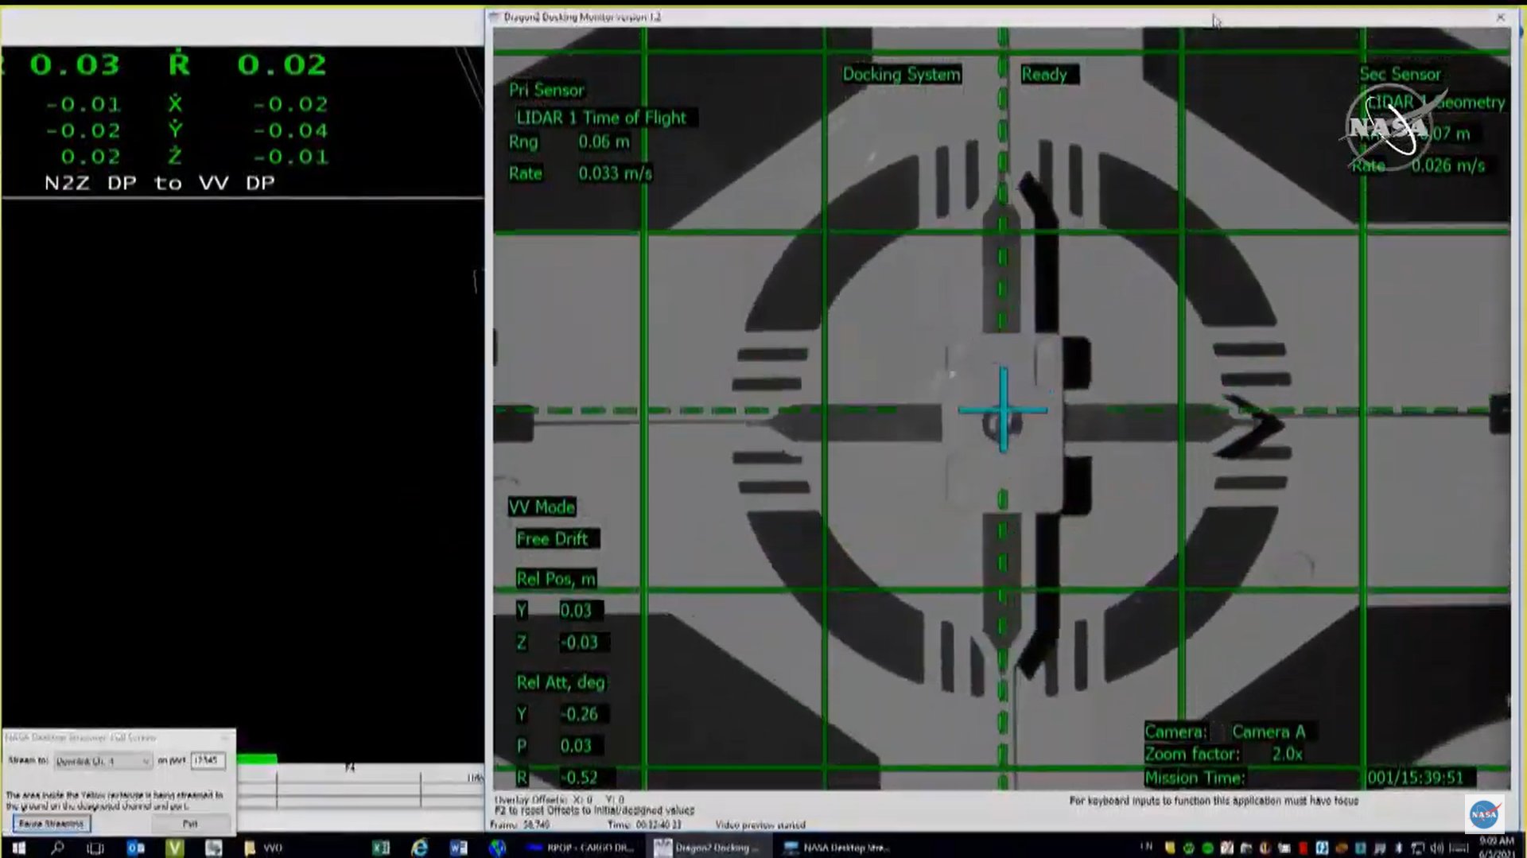Click the 'Docking System' label
The height and width of the screenshot is (858, 1527).
click(x=901, y=74)
